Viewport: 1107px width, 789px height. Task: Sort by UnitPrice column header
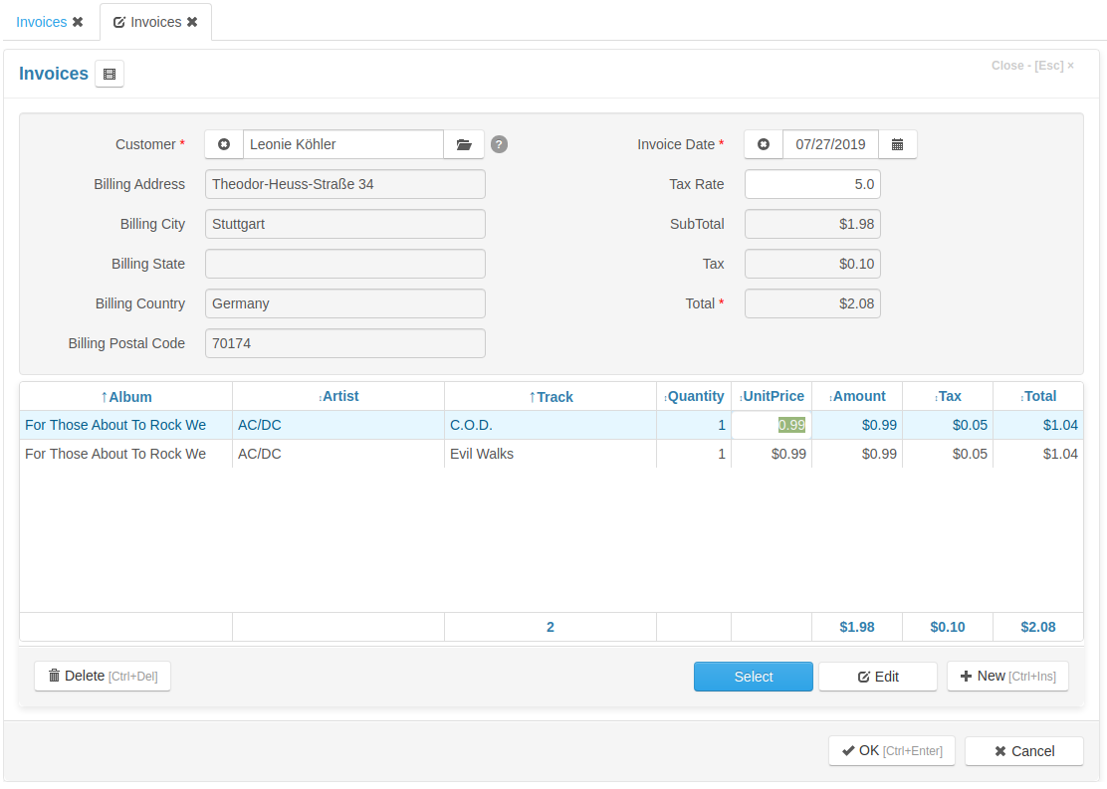pos(772,397)
